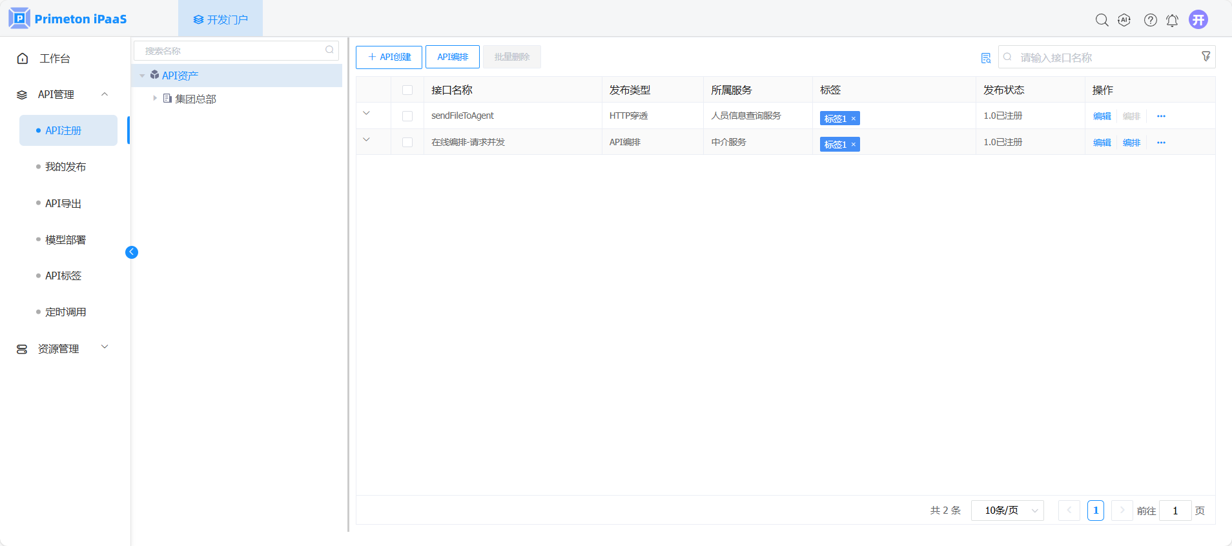Open the notifications bell
The image size is (1232, 546).
(x=1172, y=21)
